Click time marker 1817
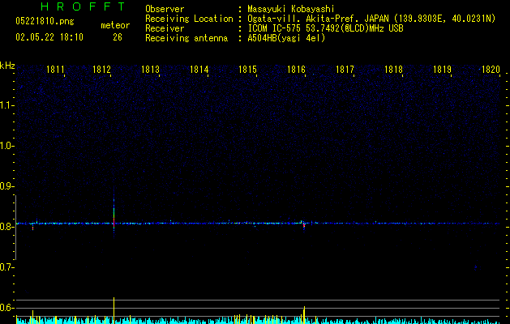510x324 pixels. 345,70
